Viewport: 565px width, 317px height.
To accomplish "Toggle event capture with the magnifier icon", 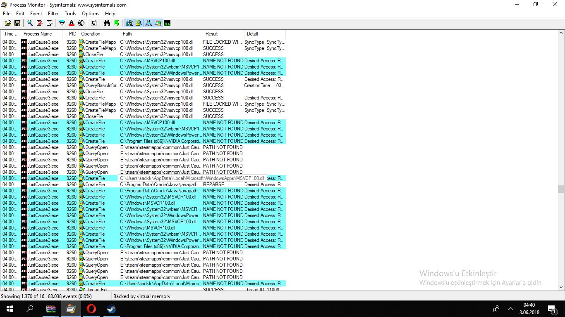I will 30,23.
